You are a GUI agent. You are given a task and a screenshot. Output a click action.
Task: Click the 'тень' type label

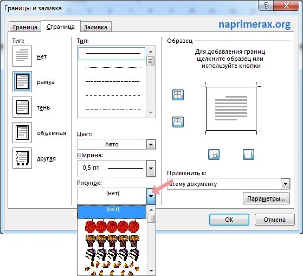(x=43, y=107)
